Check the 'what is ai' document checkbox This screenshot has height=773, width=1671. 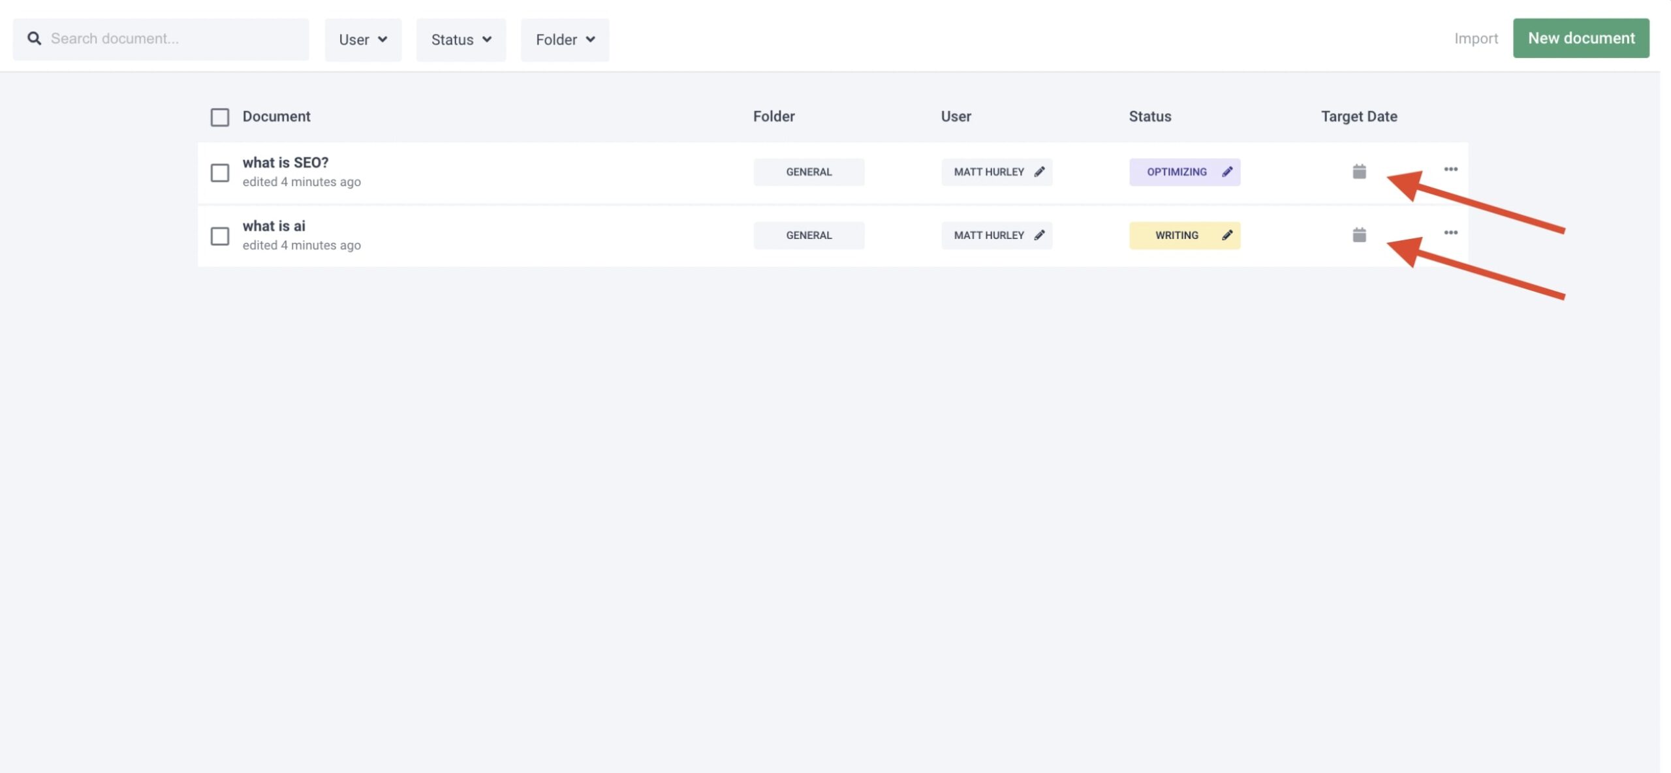coord(220,236)
